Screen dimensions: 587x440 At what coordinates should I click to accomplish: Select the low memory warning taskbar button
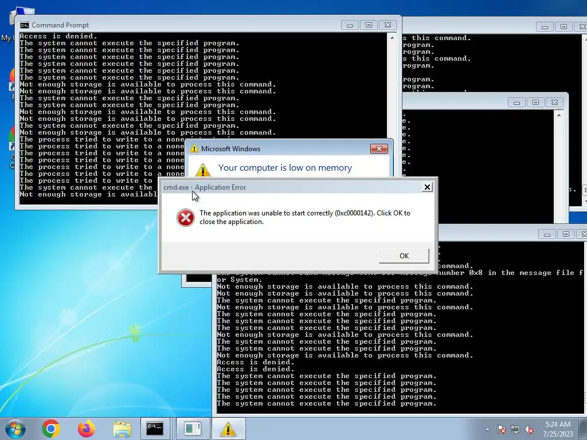coord(228,429)
